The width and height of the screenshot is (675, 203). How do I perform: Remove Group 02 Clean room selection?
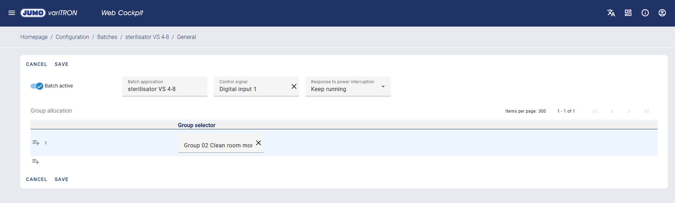pos(258,143)
